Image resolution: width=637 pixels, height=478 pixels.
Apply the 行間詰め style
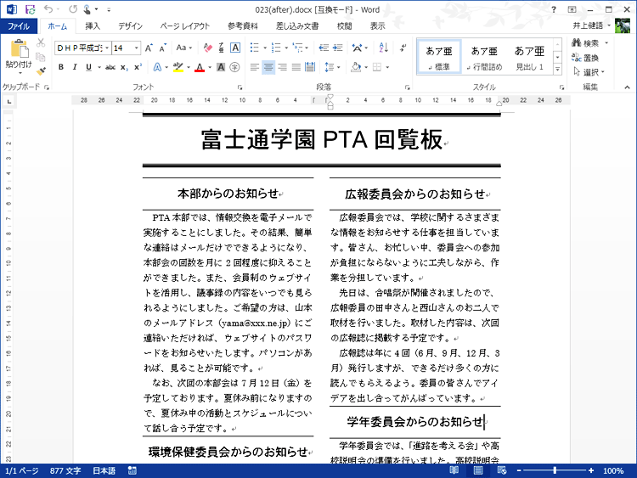pyautogui.click(x=484, y=57)
